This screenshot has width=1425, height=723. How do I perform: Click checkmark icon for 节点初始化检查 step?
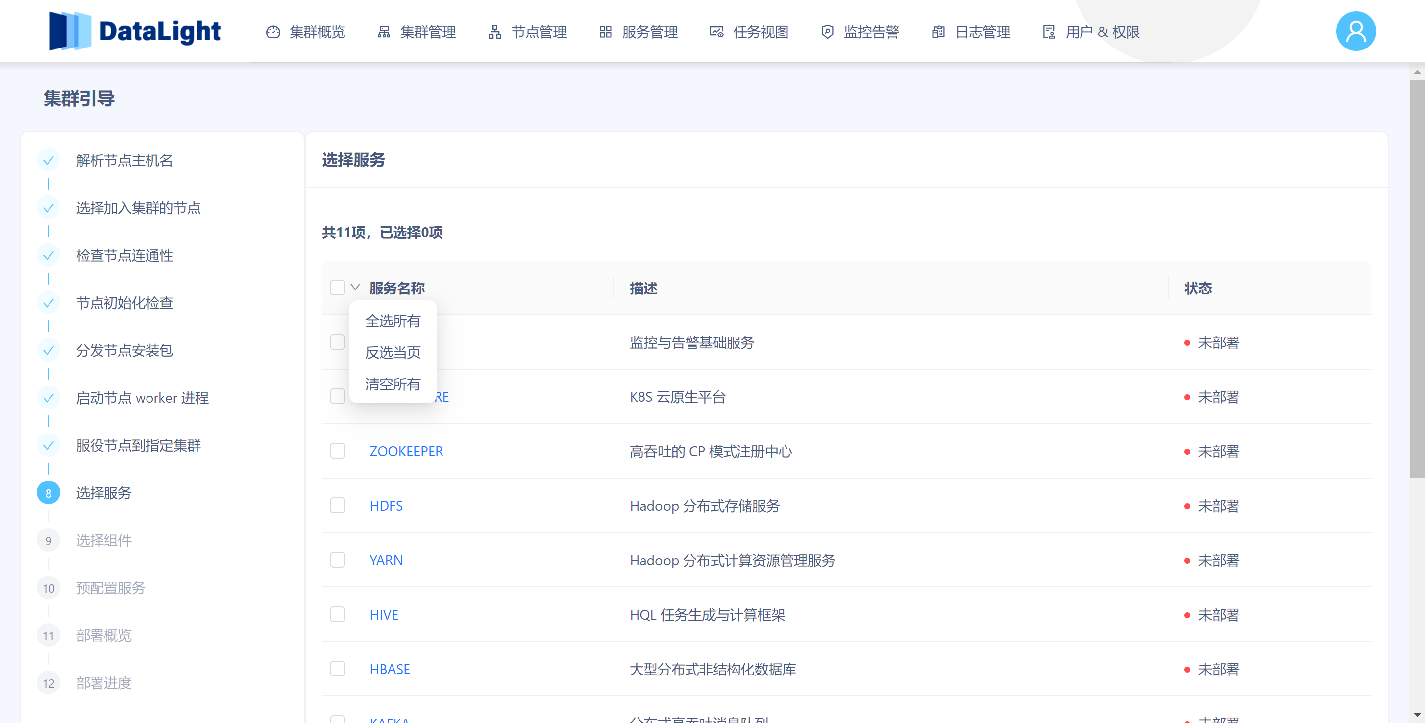[x=48, y=303]
